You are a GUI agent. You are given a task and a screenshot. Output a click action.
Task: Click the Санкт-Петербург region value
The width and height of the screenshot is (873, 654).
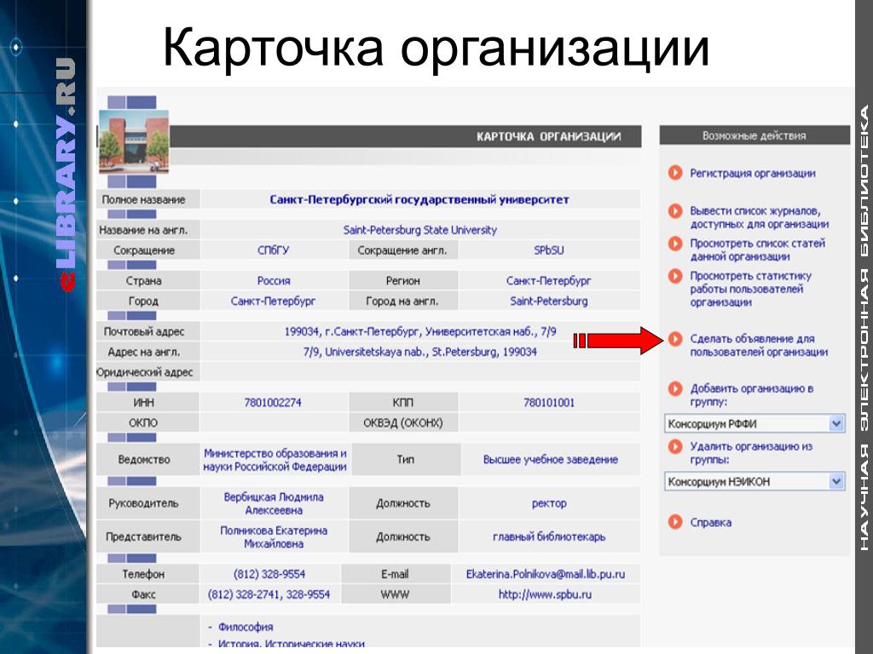click(548, 281)
